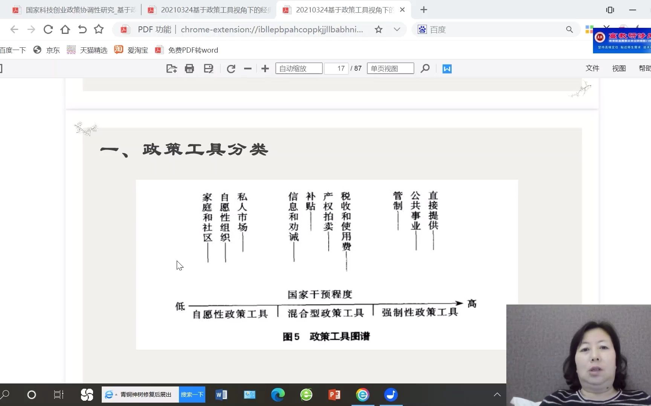Viewport: 651px width, 406px height.
Task: Open the colorful e browser on taskbar
Action: (363, 395)
